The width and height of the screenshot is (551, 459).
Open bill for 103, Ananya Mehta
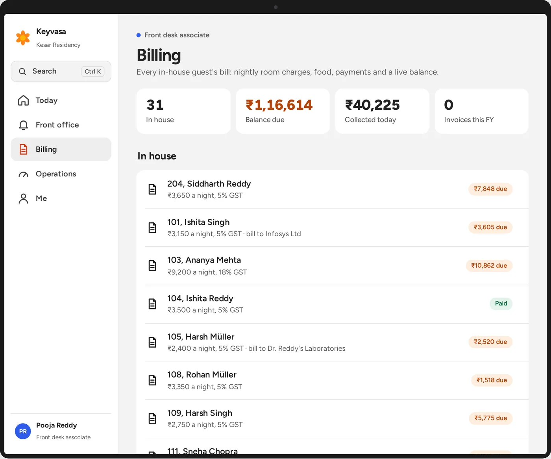(333, 266)
